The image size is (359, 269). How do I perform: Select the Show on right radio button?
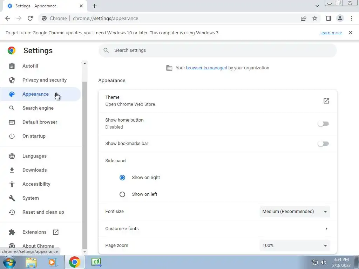(x=122, y=178)
